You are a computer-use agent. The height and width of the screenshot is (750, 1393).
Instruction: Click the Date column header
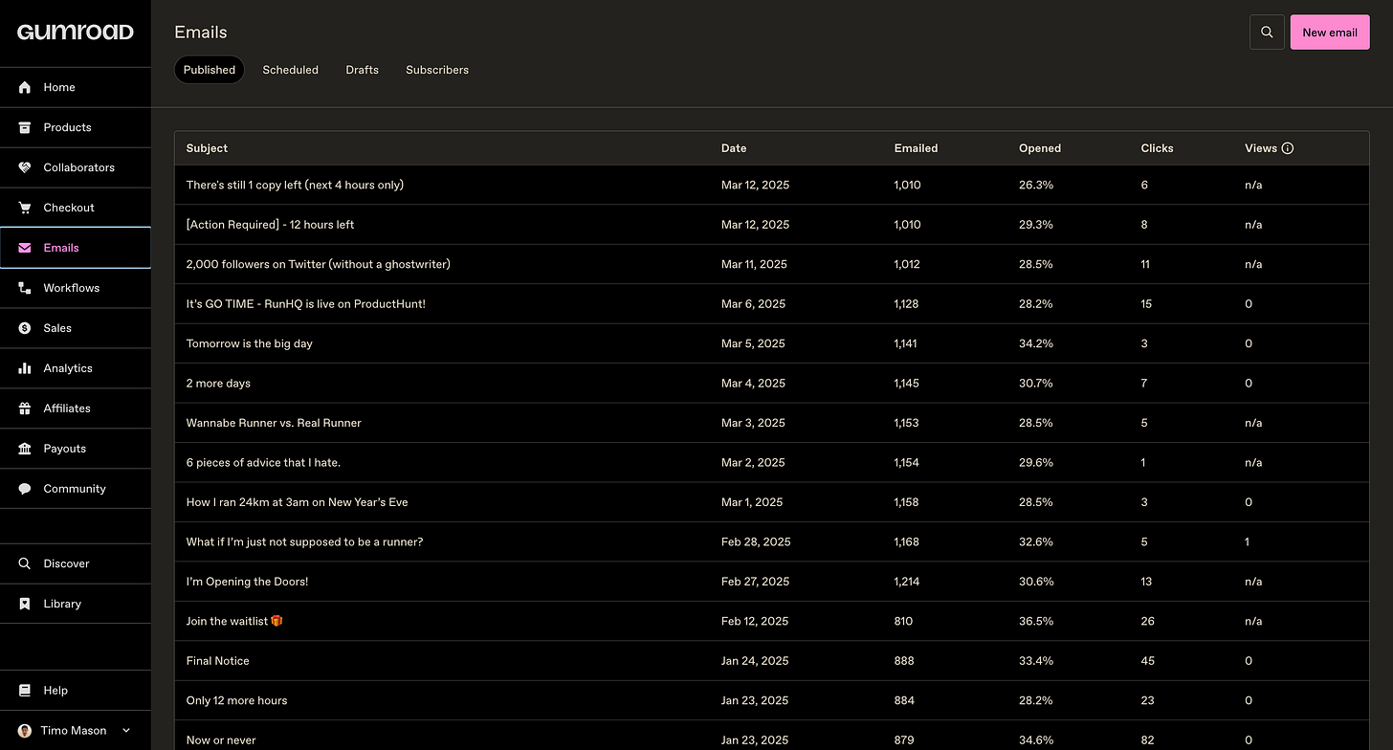[734, 148]
